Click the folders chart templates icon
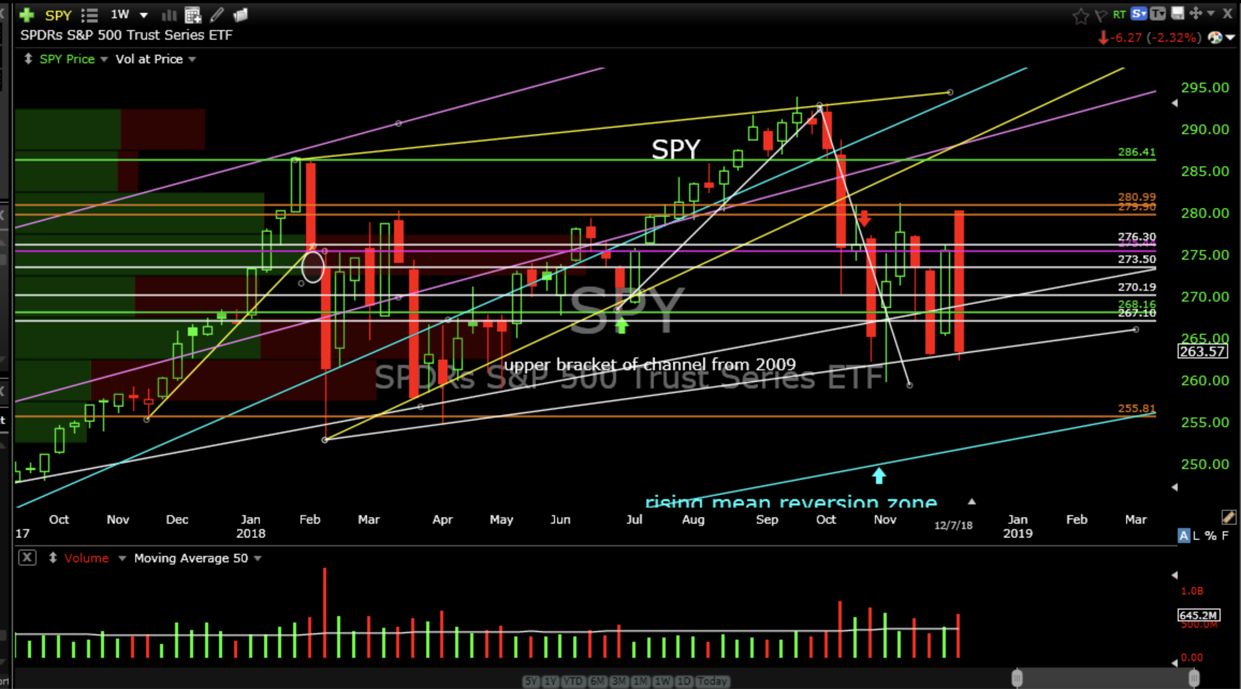 pyautogui.click(x=240, y=15)
